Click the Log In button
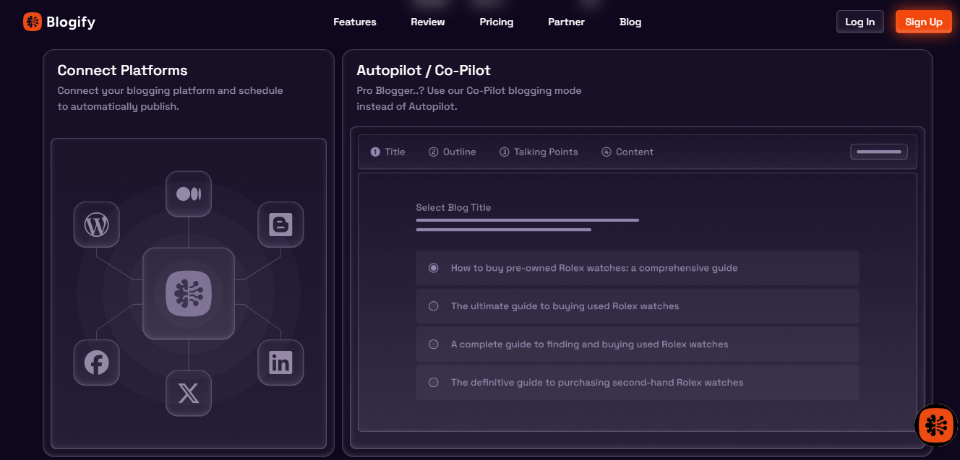The image size is (960, 460). point(860,22)
